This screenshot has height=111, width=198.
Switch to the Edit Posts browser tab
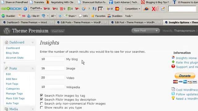tap(82, 23)
